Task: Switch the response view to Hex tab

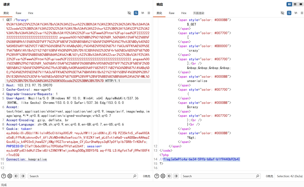Action: [x=184, y=13]
